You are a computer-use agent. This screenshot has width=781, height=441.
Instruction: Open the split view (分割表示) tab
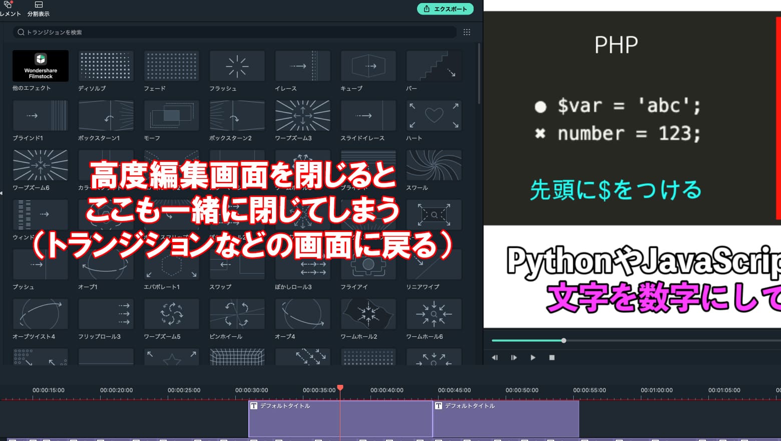(x=39, y=9)
